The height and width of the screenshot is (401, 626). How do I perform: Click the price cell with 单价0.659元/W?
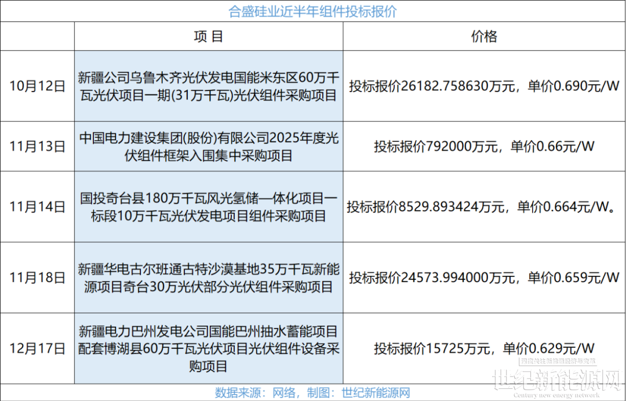484,278
